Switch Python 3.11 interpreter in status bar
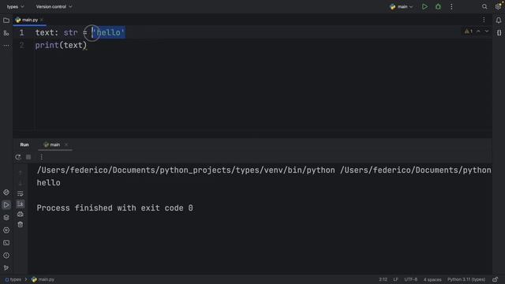Screen dimensions: 505x284 (x=466, y=279)
